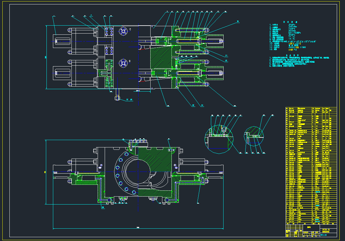Click part balloon number 14
The width and height of the screenshot is (345, 241).
point(202,12)
